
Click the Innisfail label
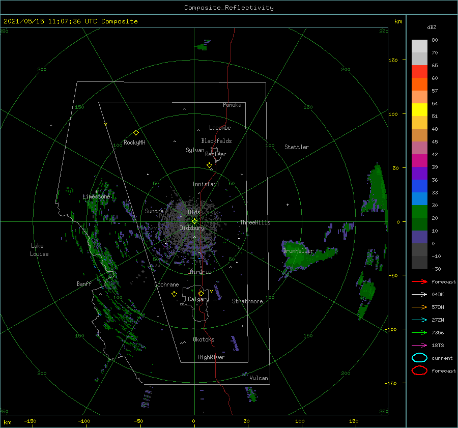coord(206,184)
